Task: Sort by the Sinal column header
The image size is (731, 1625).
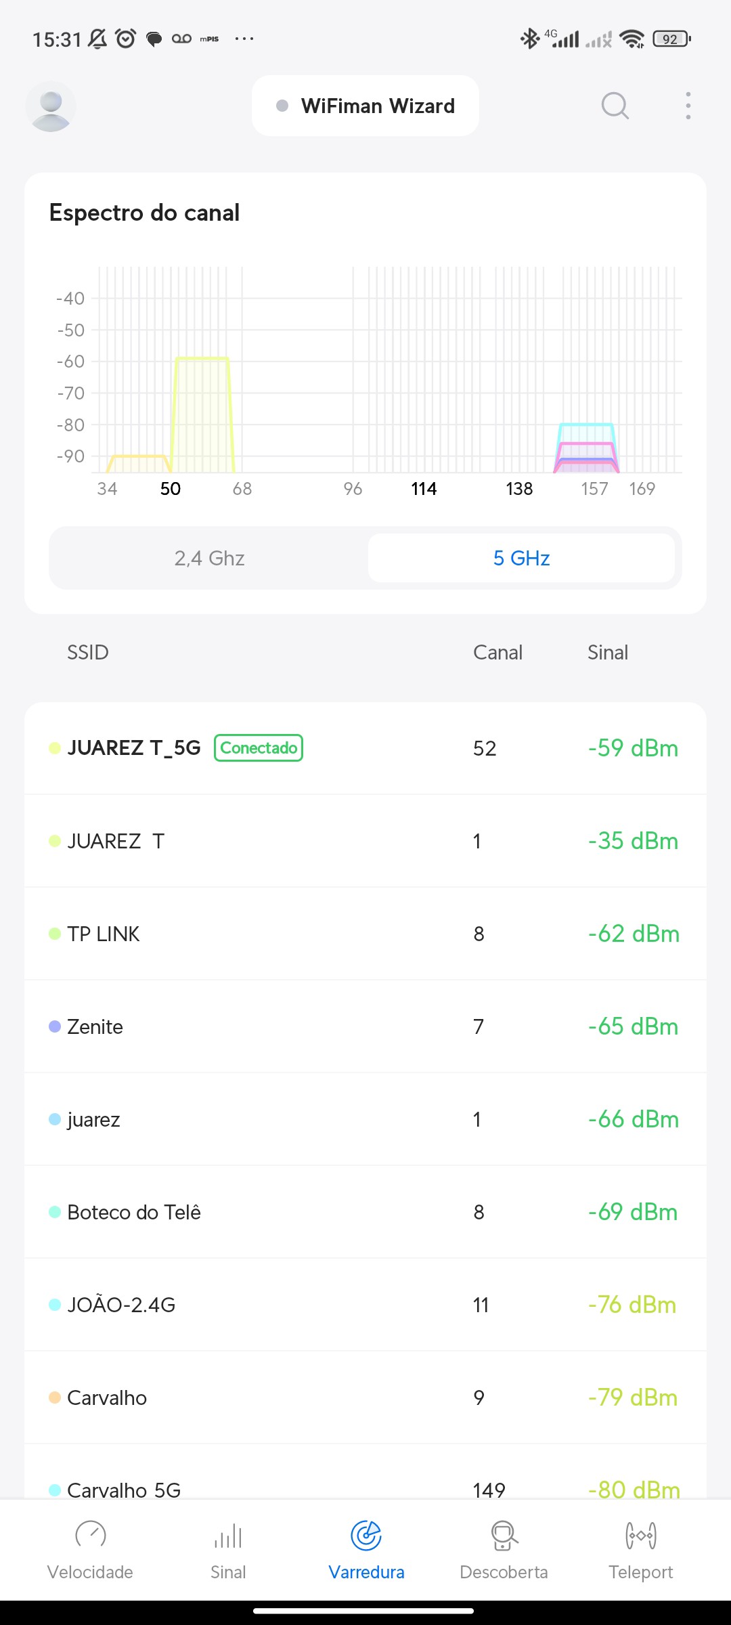Action: pos(607,652)
